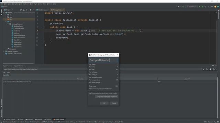Click folder icon beside applet URL field
This screenshot has width=220, height=123.
pos(207,69)
